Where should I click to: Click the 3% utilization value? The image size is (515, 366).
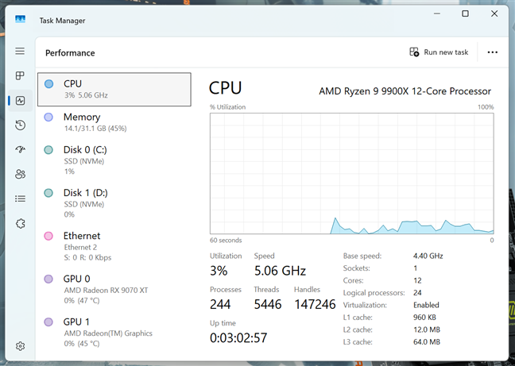coord(219,271)
